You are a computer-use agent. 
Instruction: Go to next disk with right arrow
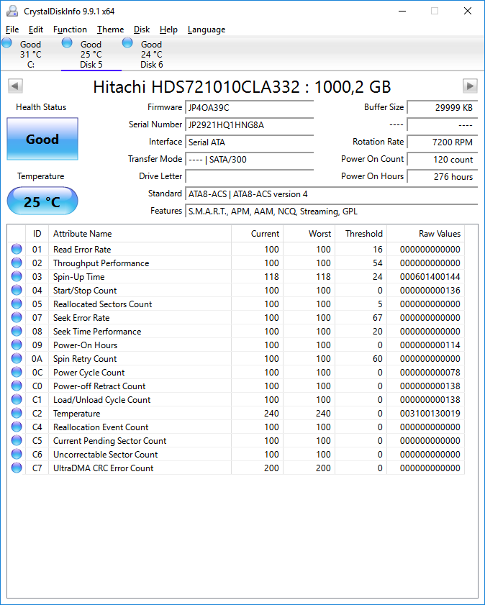[x=470, y=86]
